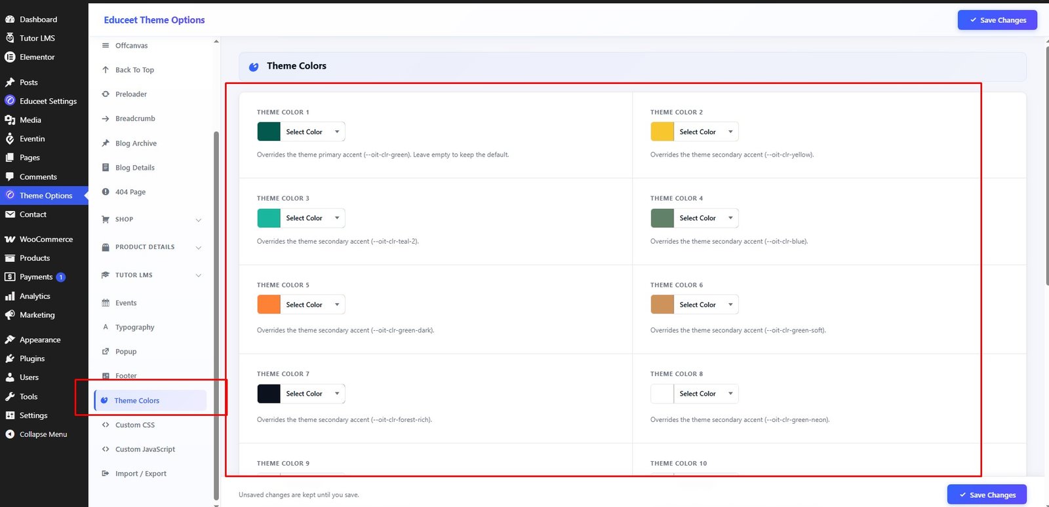
Task: Click the dark green Theme Color 1 swatch
Action: 269,132
